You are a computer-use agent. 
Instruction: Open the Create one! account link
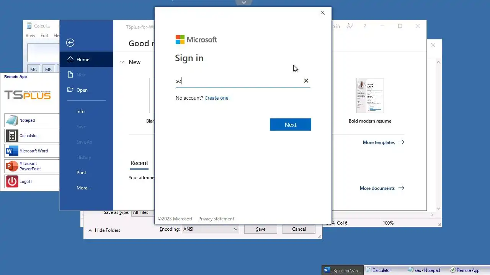click(217, 98)
